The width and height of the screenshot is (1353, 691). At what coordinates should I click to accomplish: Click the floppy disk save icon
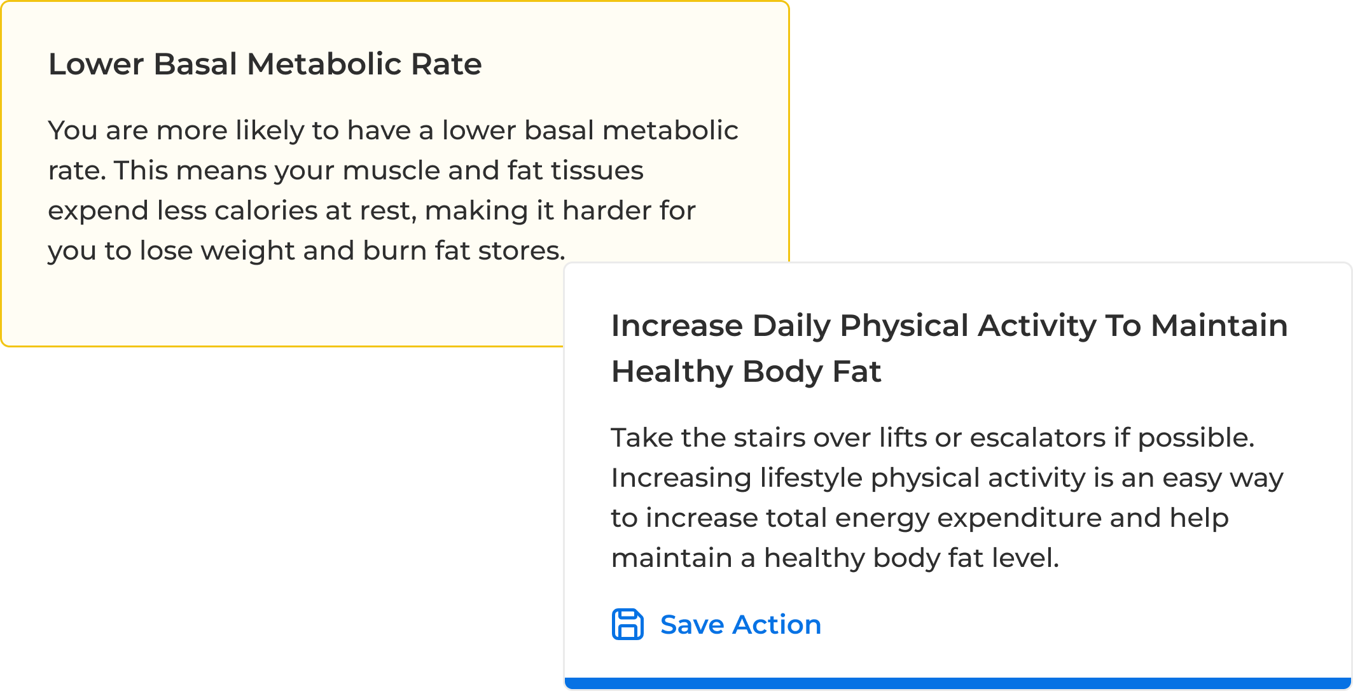[627, 624]
